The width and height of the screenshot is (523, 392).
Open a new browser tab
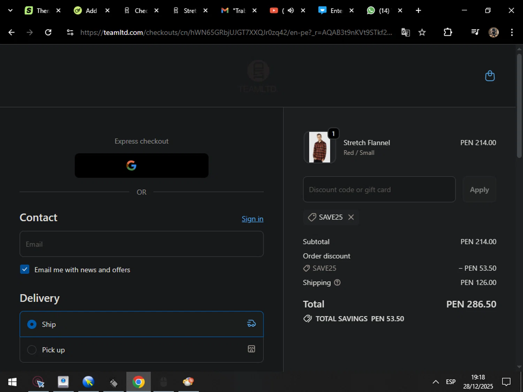(x=418, y=10)
